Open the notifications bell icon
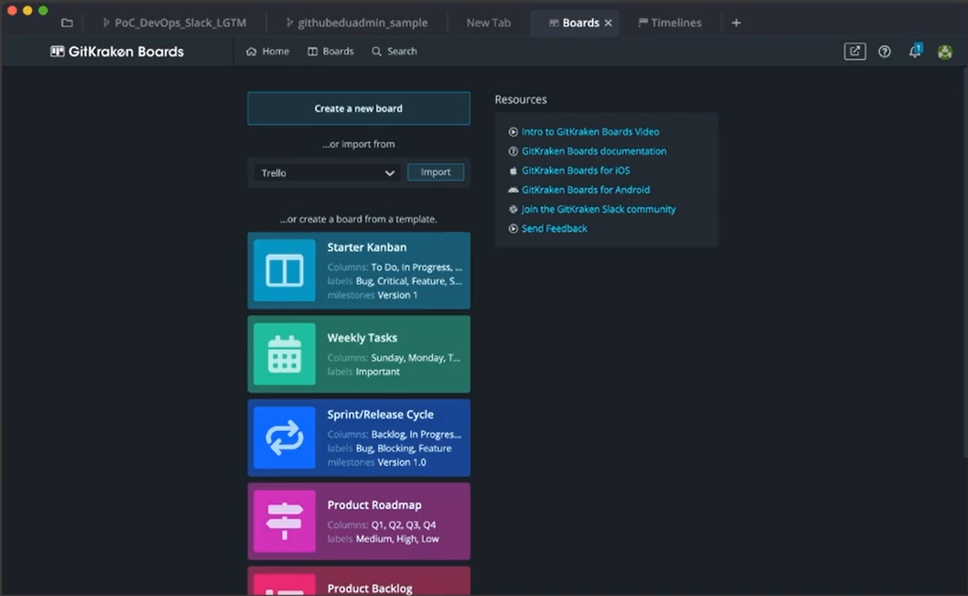968x596 pixels. tap(915, 51)
